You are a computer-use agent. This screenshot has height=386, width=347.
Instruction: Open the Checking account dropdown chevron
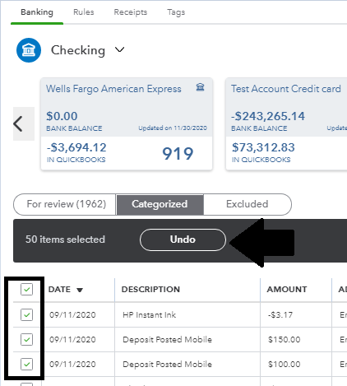pos(119,49)
